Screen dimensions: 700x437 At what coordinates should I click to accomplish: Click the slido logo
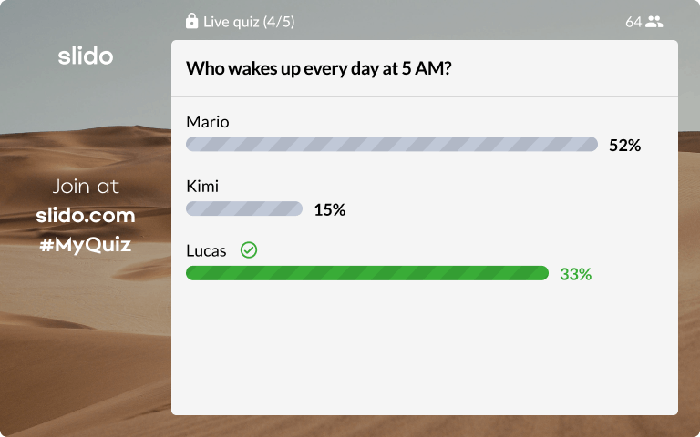(x=86, y=56)
